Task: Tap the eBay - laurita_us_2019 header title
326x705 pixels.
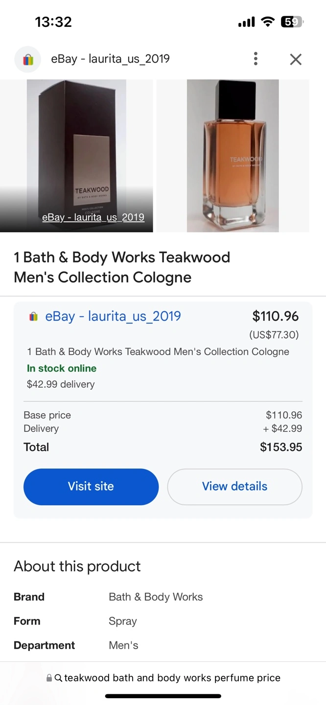Action: (x=110, y=59)
